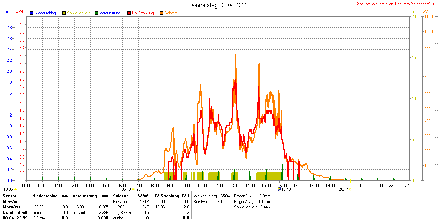Click the MaxWert row label
This screenshot has height=219, width=438.
[x=11, y=207]
